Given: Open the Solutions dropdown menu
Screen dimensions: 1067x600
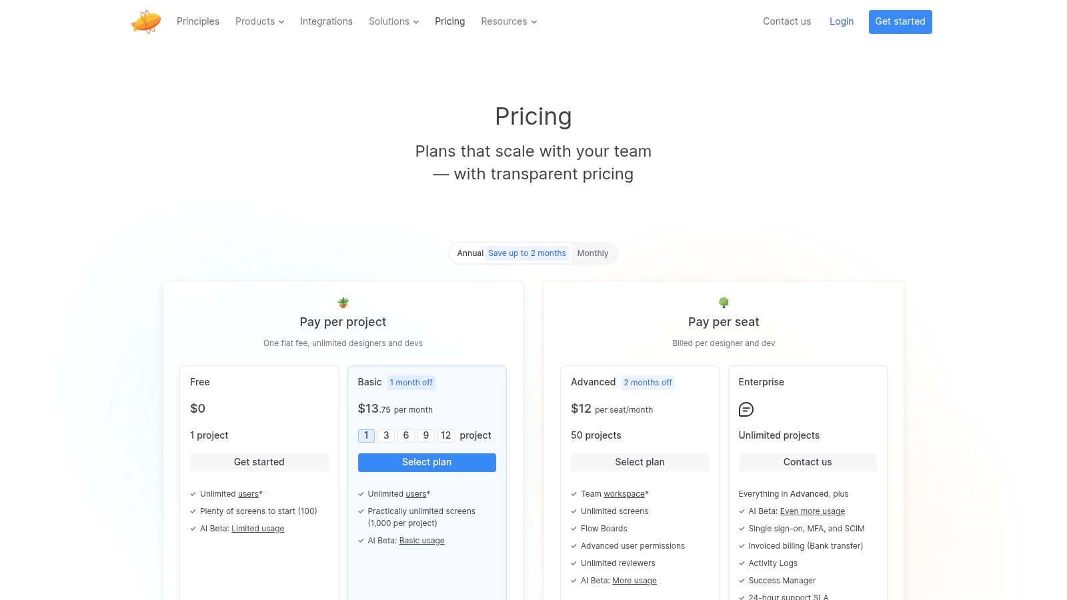Looking at the screenshot, I should pos(393,21).
